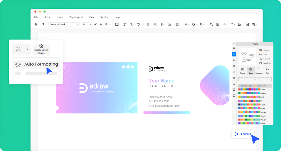Click the magnifier Search icon

click(x=211, y=24)
